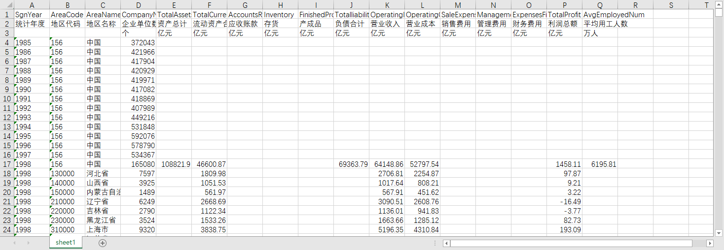Select the 利润总额 cell
724x250 pixels.
tap(565, 24)
